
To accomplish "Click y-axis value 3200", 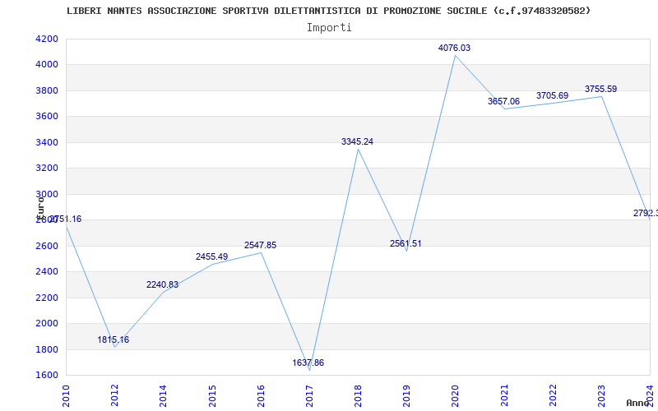I will tap(47, 169).
